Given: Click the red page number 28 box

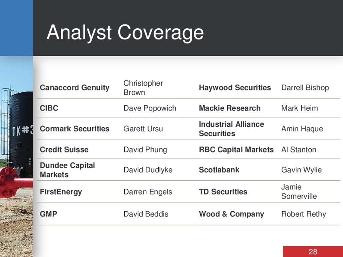Looking at the screenshot, I should coord(313,251).
